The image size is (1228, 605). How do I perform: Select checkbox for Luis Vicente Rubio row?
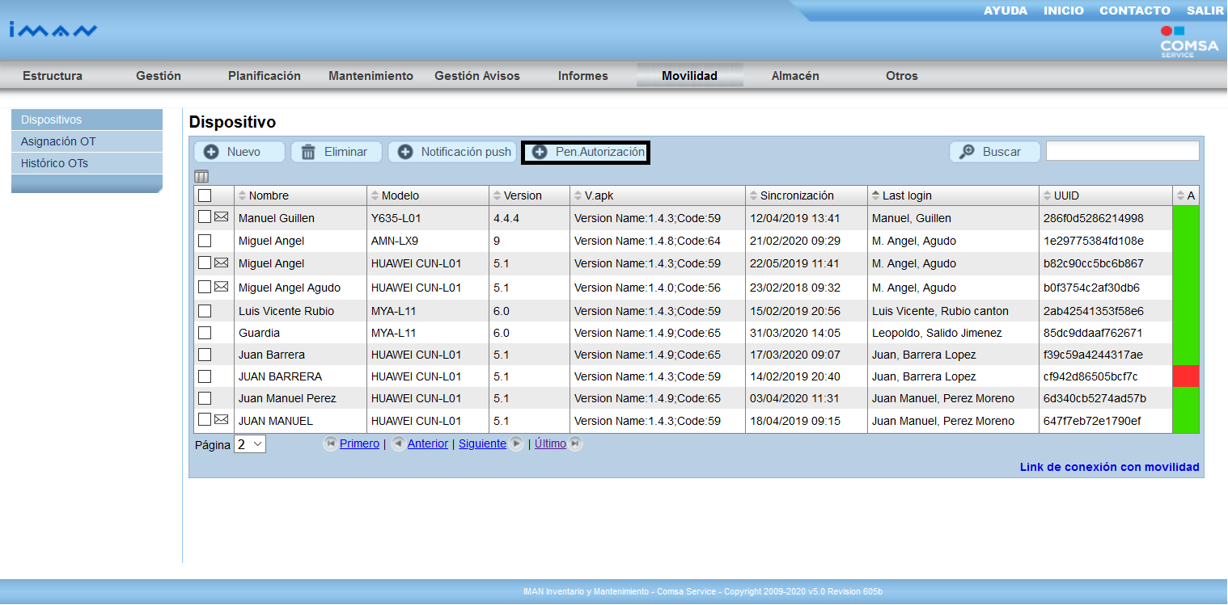tap(205, 311)
